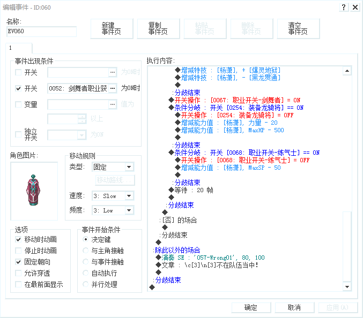The width and height of the screenshot is (363, 318).
Task: Click the help question mark button
Action: (344, 7)
